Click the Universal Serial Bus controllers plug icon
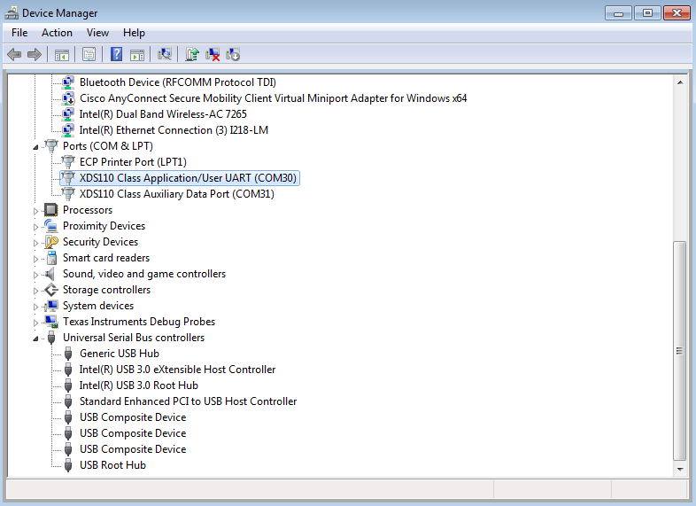This screenshot has width=696, height=506. pos(51,338)
